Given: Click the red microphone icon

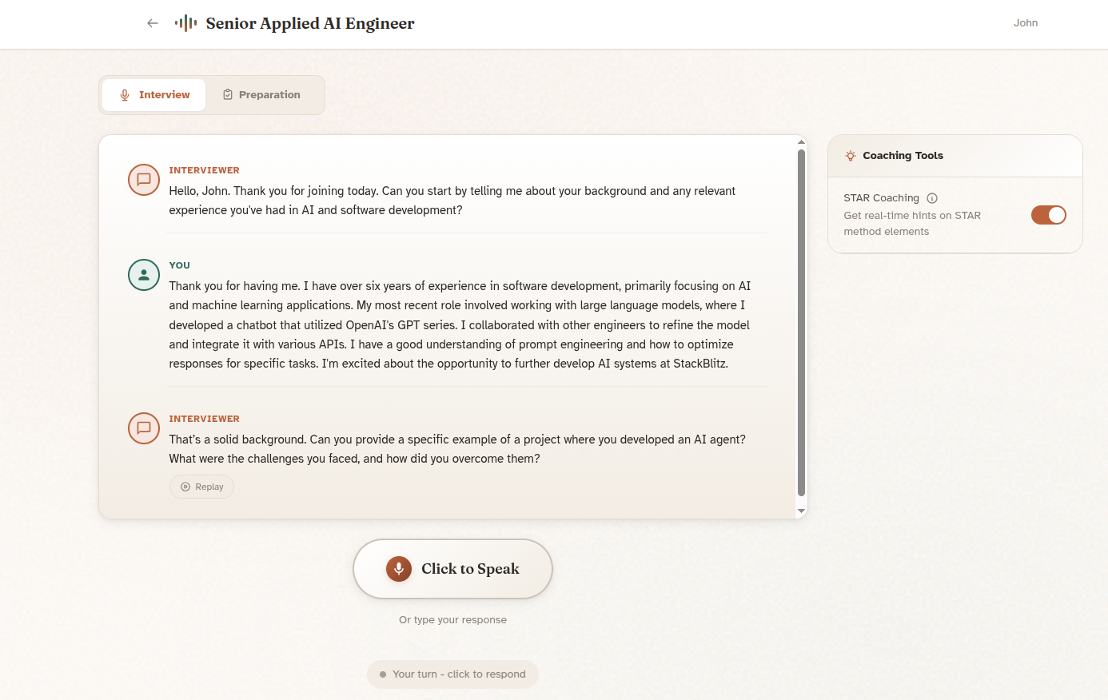Looking at the screenshot, I should (x=399, y=569).
